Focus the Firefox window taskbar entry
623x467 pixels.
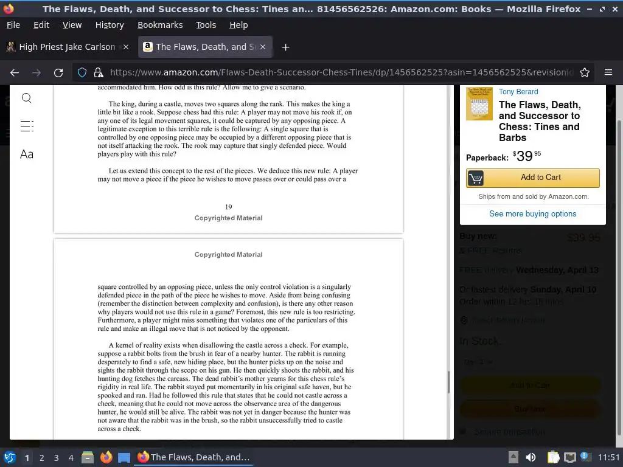point(193,457)
